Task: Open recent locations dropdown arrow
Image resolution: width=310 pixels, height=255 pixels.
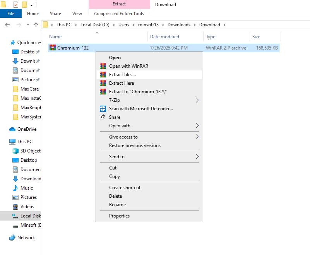Action: tap(28, 25)
